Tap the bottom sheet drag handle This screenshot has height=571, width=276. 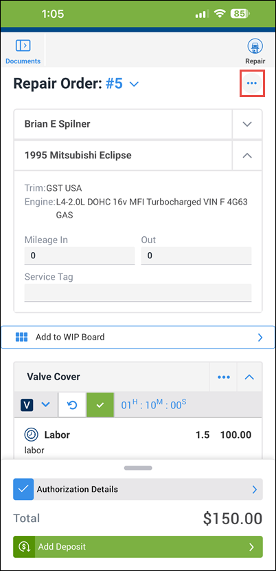pos(138,468)
